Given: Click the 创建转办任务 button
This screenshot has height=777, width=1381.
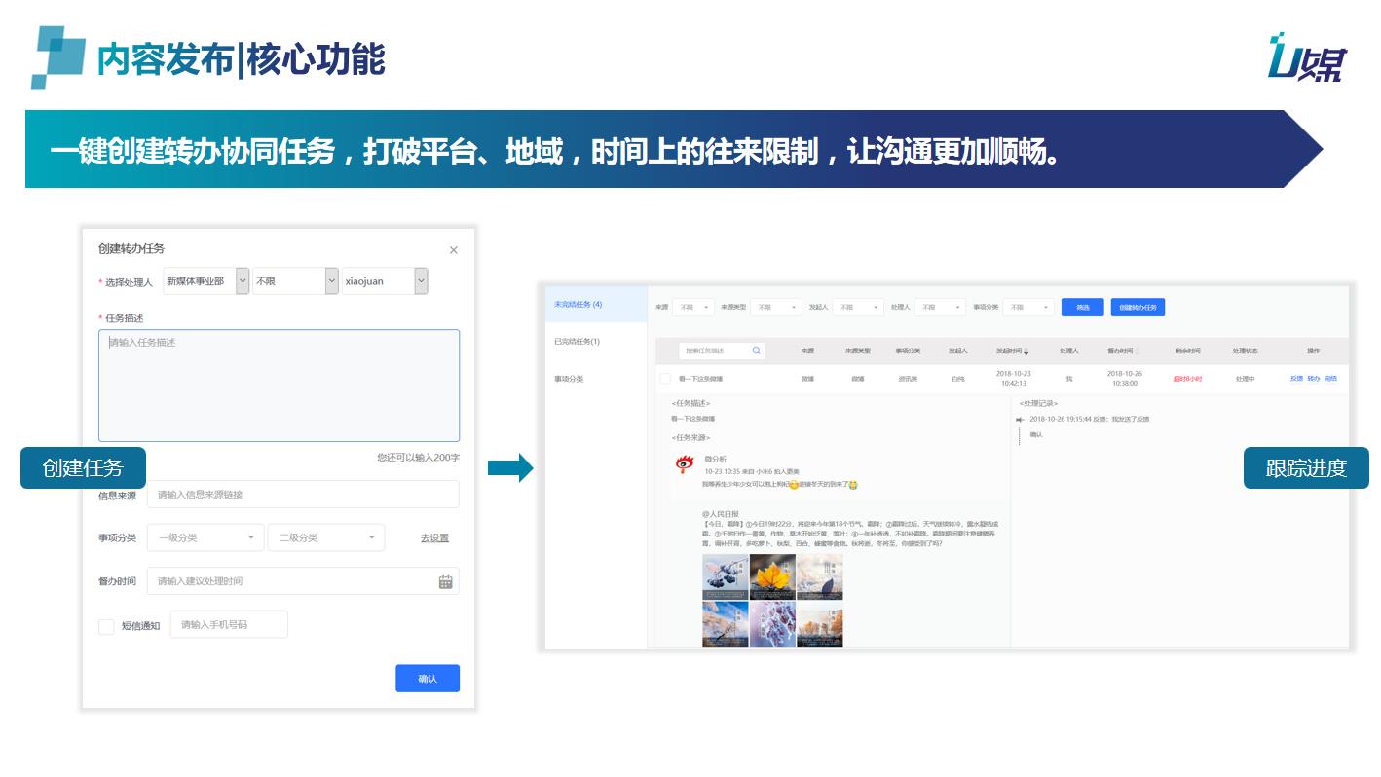Looking at the screenshot, I should (x=1138, y=307).
